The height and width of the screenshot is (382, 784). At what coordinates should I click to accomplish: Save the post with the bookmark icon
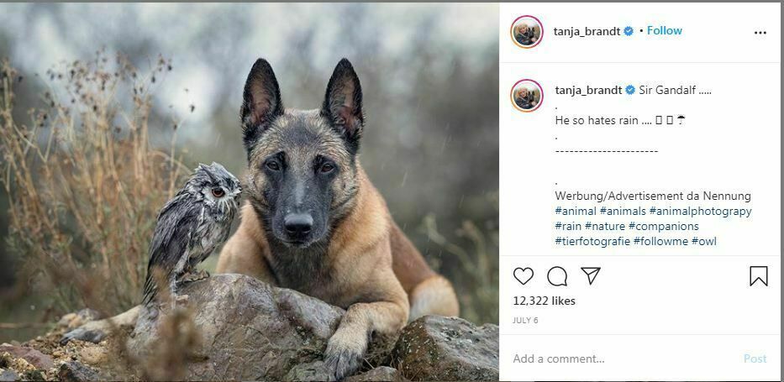click(759, 276)
